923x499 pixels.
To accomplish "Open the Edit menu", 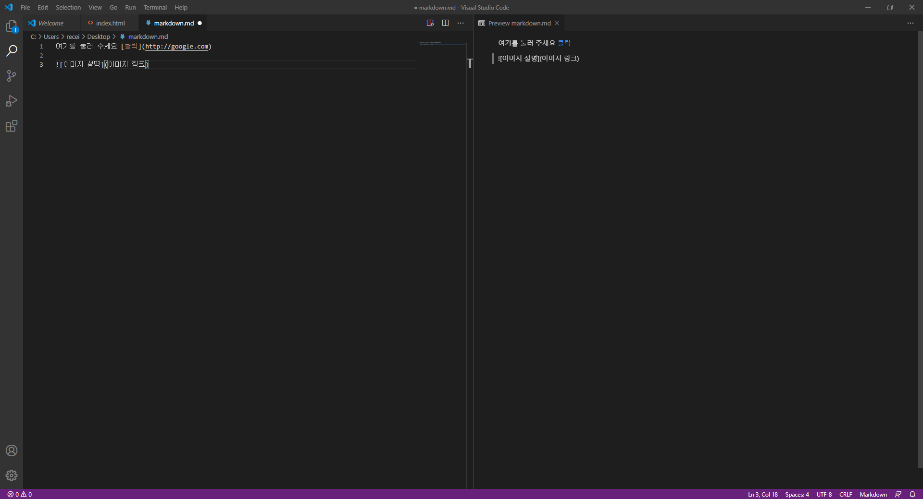I will (x=43, y=7).
